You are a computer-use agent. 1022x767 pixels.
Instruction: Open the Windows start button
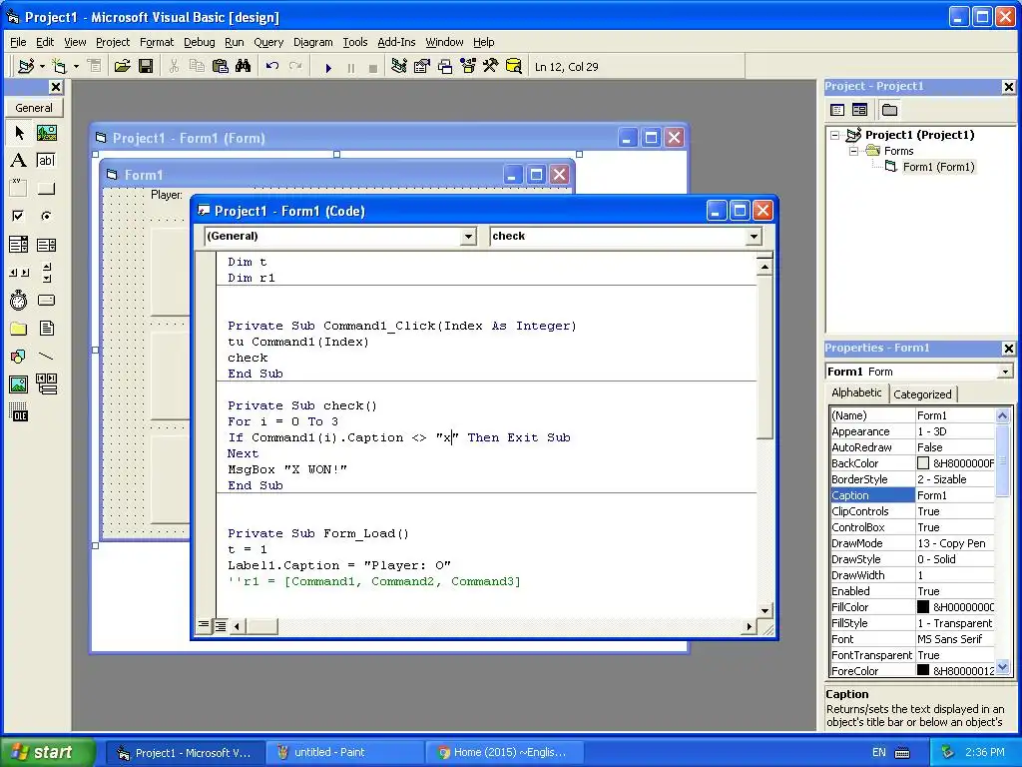pos(46,752)
